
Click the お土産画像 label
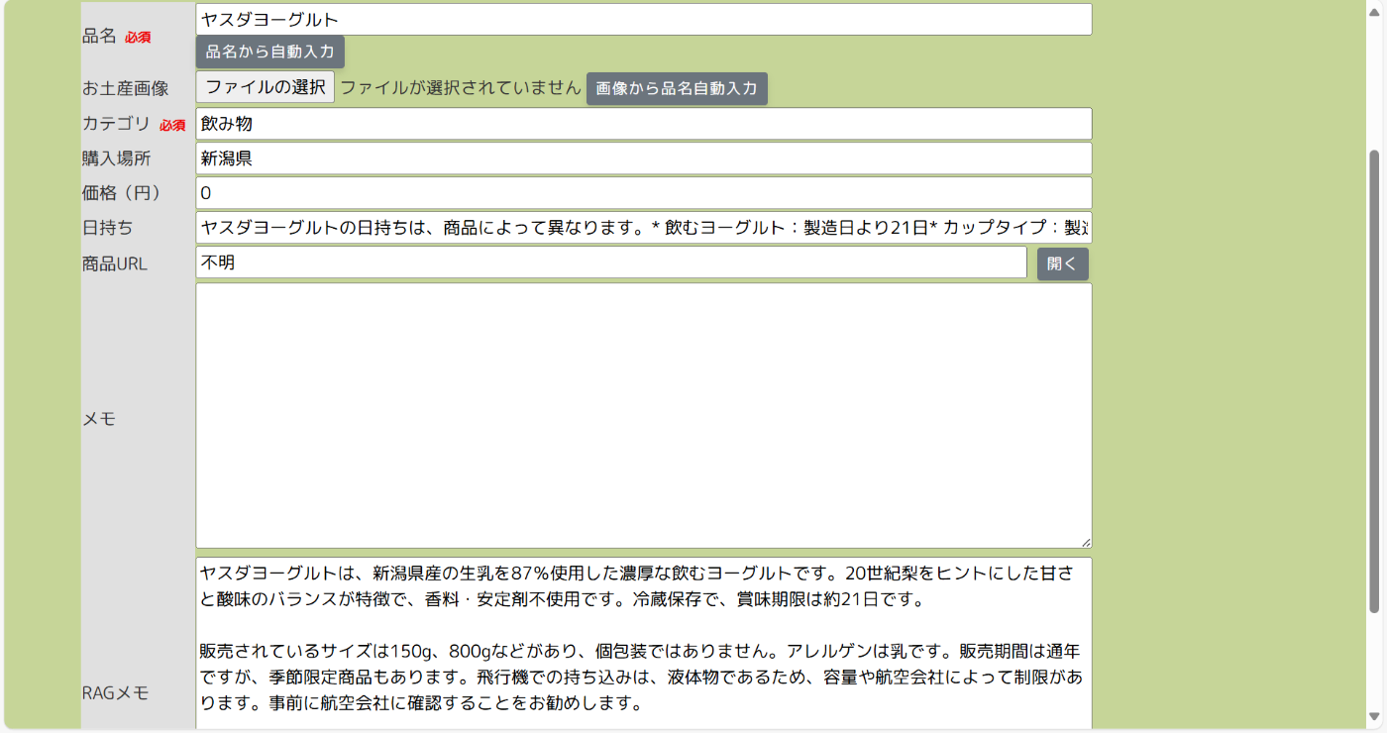pyautogui.click(x=125, y=89)
